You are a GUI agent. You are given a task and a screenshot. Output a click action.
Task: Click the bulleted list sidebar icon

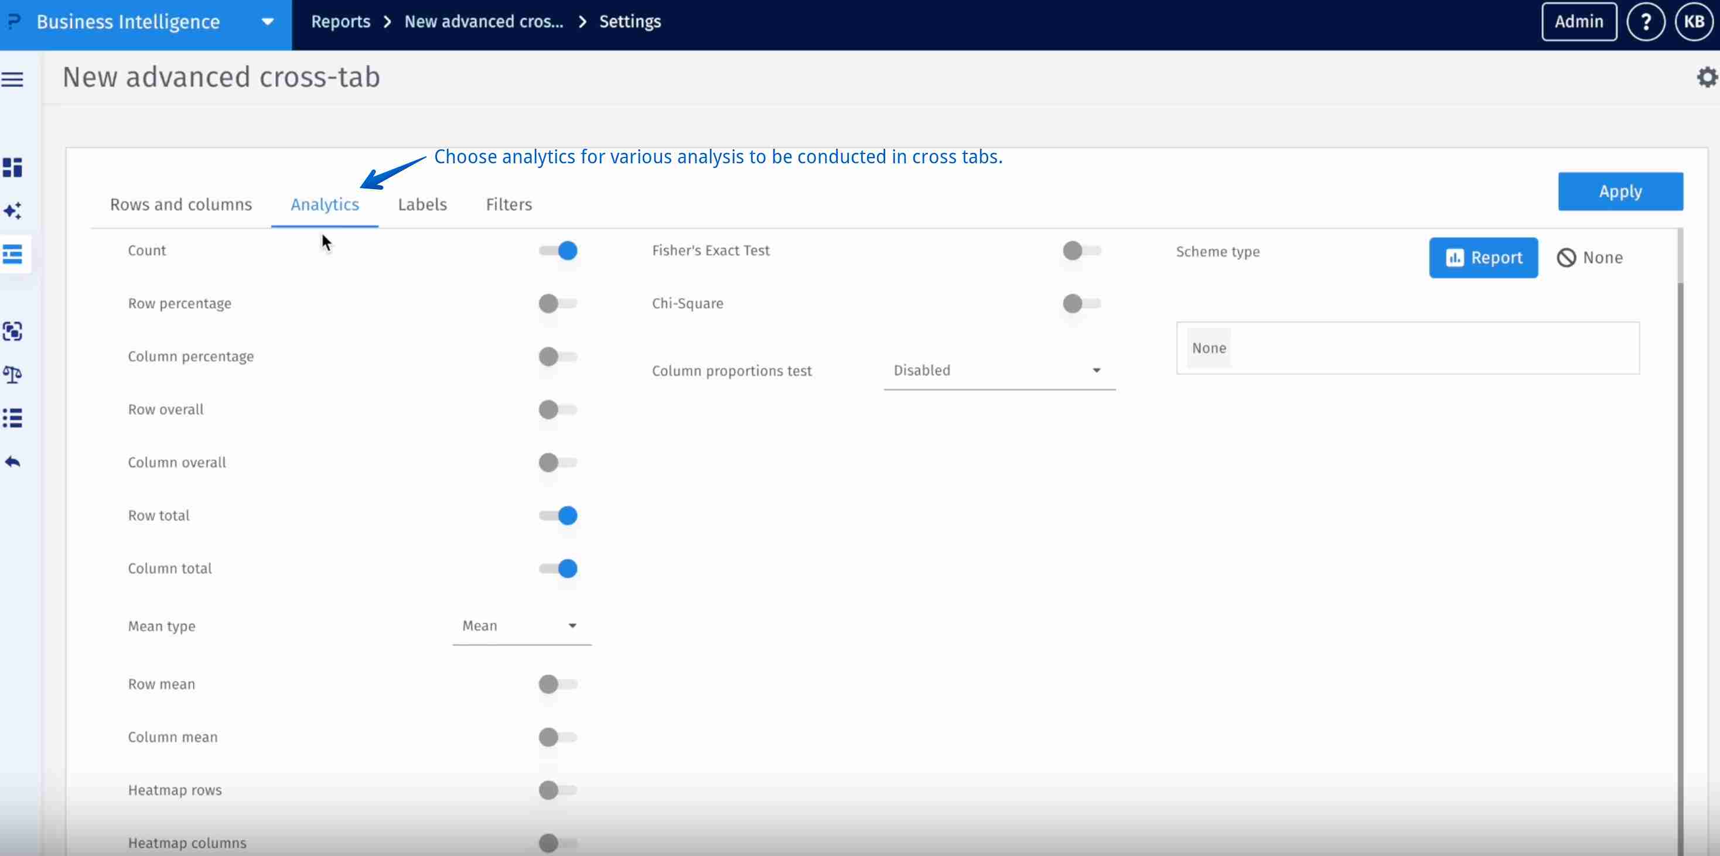coord(13,418)
